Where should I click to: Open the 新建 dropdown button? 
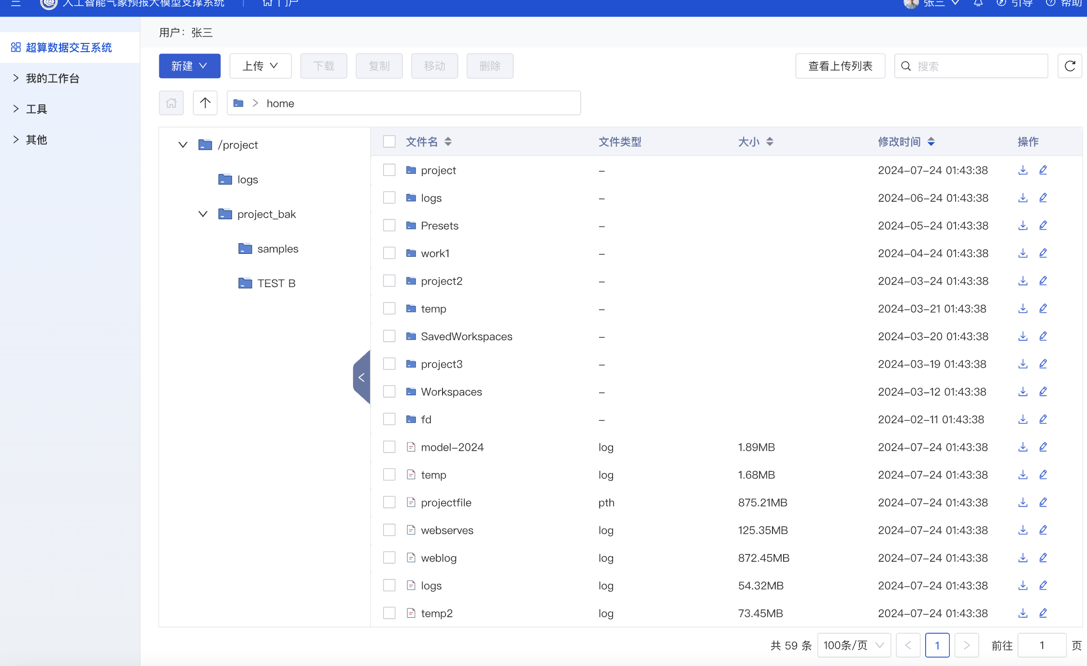pos(189,66)
